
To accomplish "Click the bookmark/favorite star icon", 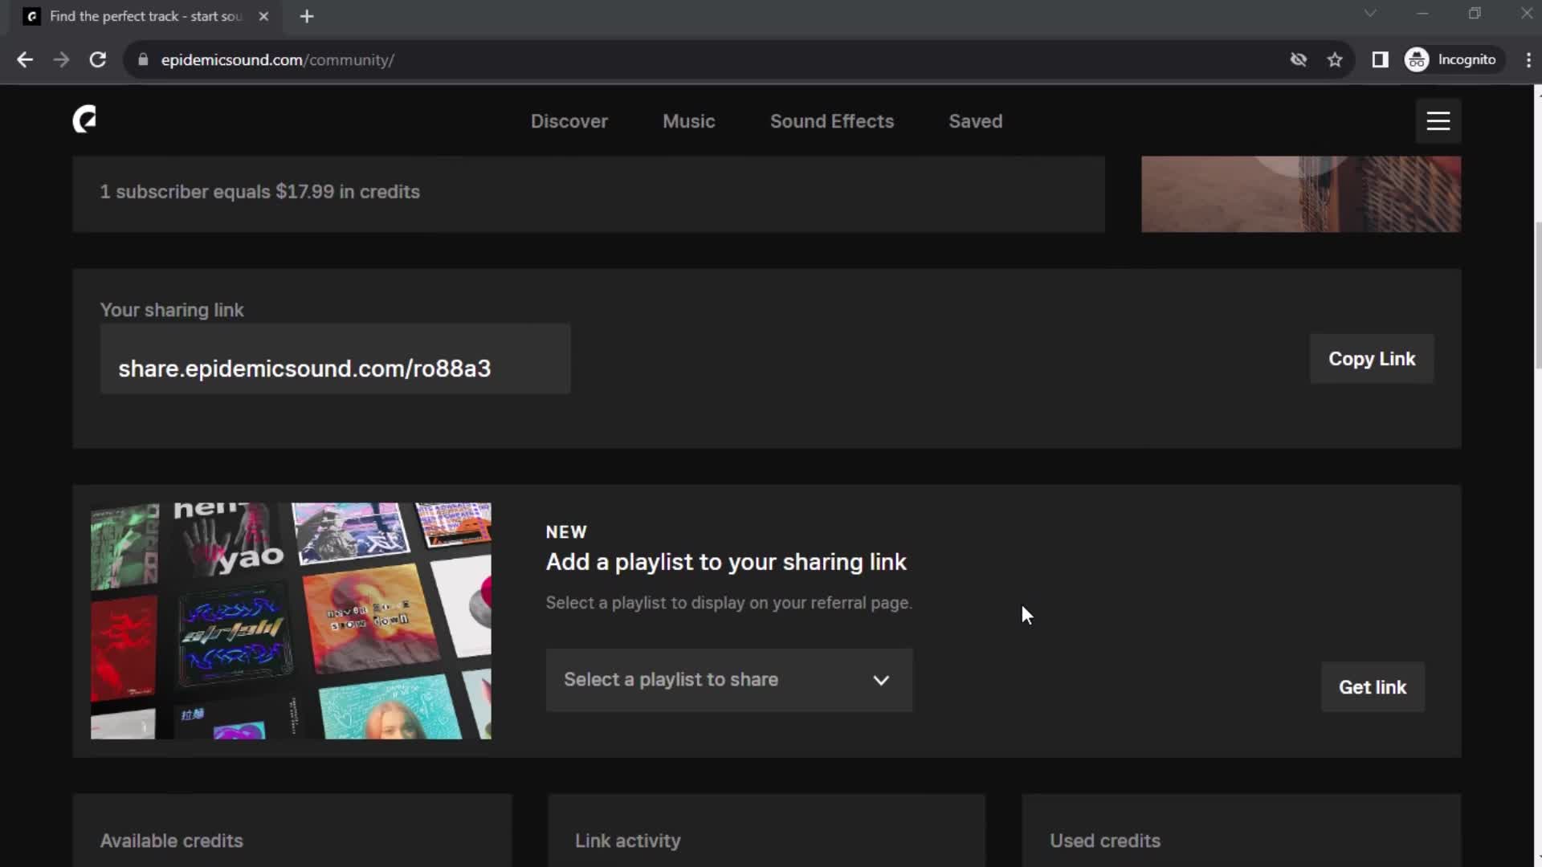I will pos(1336,59).
